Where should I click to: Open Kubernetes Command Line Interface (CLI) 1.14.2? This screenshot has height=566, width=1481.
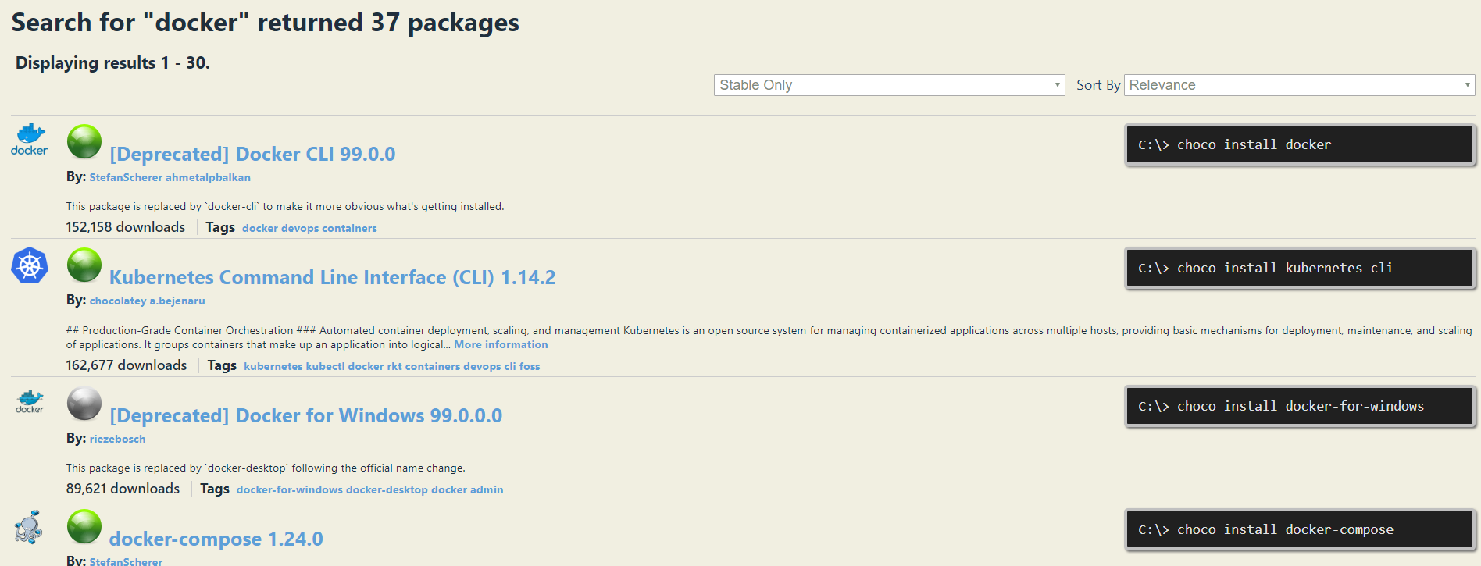pyautogui.click(x=332, y=277)
